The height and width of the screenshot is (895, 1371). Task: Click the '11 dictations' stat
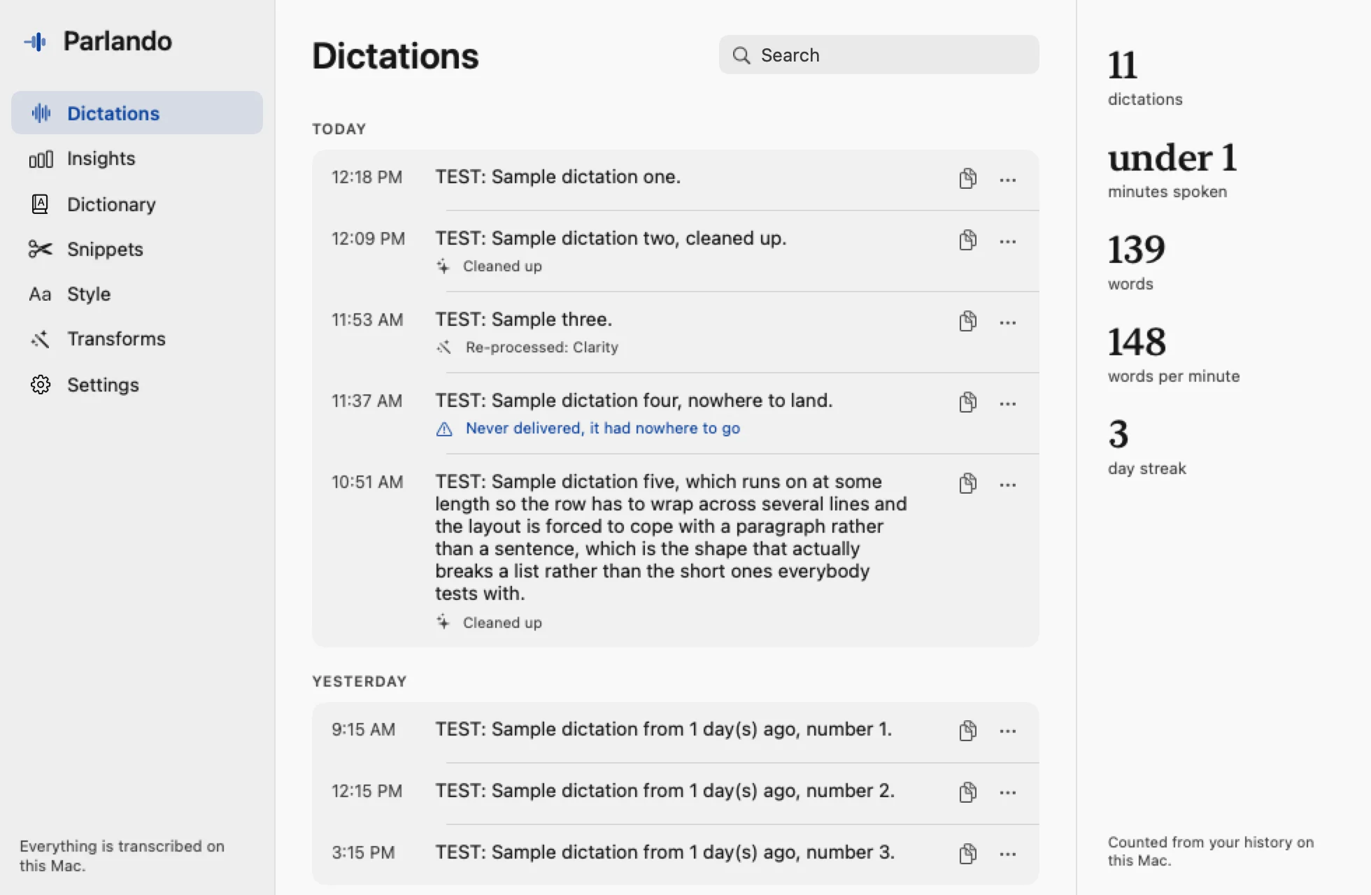pos(1145,78)
